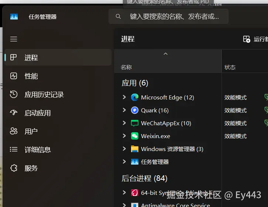Select the Windows 资源管理器 (3) row text
This screenshot has width=268, height=207.
(172, 149)
